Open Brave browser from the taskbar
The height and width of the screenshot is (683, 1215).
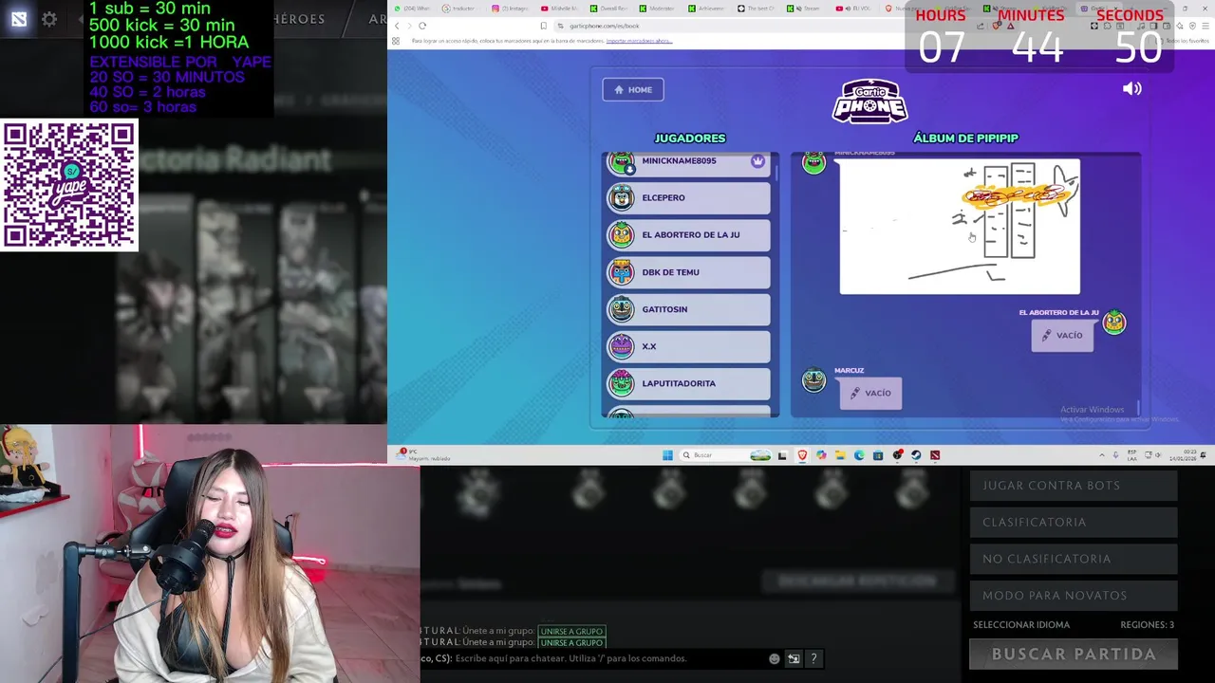[x=802, y=455]
